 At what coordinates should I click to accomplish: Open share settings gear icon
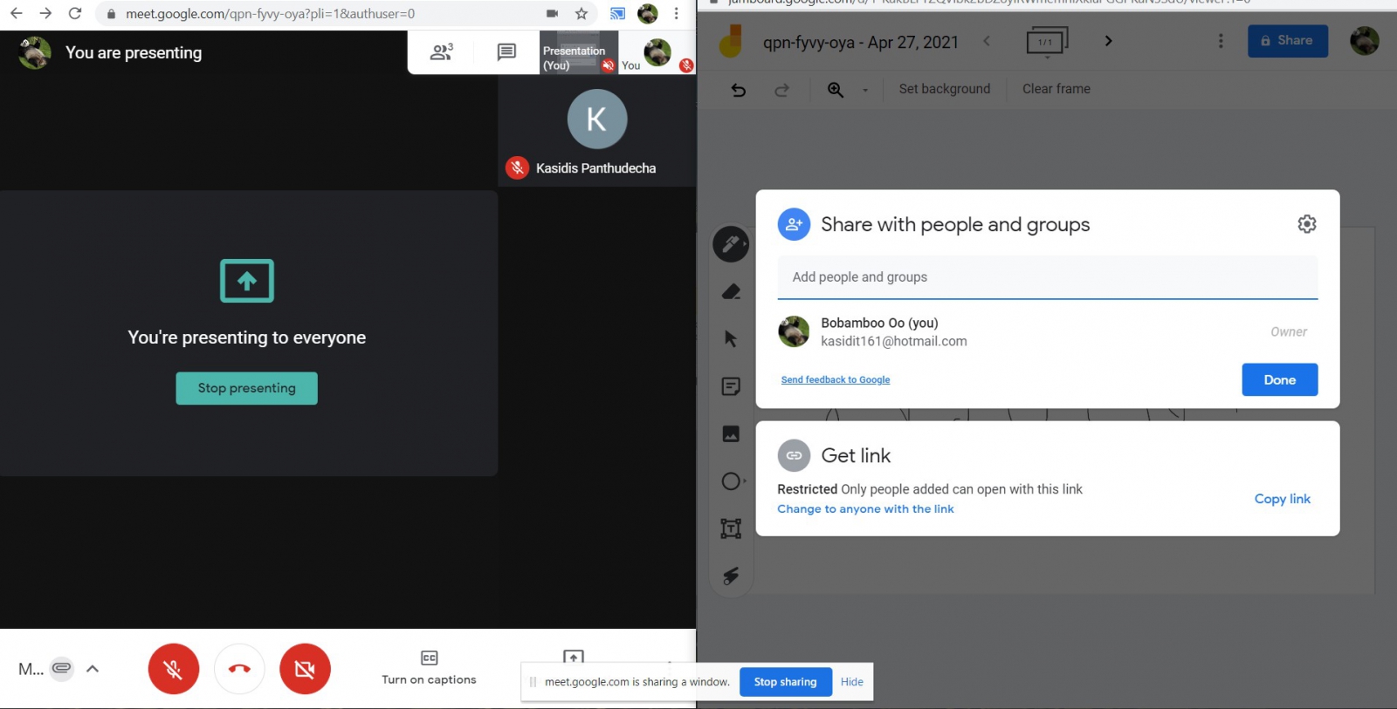(x=1307, y=224)
